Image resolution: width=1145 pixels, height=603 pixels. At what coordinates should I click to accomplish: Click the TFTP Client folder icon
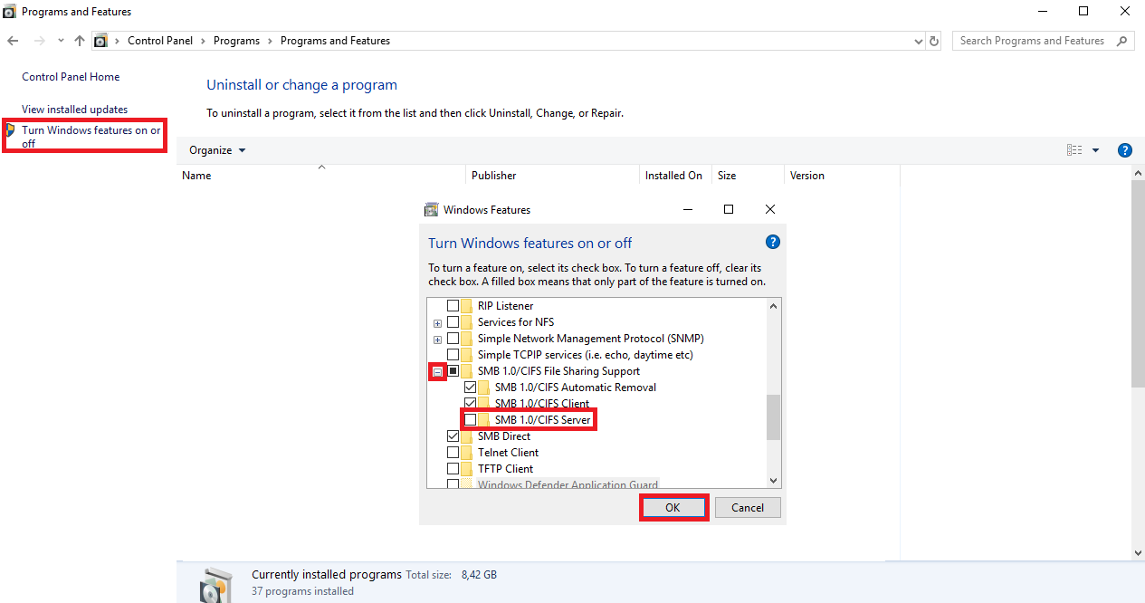tap(467, 469)
